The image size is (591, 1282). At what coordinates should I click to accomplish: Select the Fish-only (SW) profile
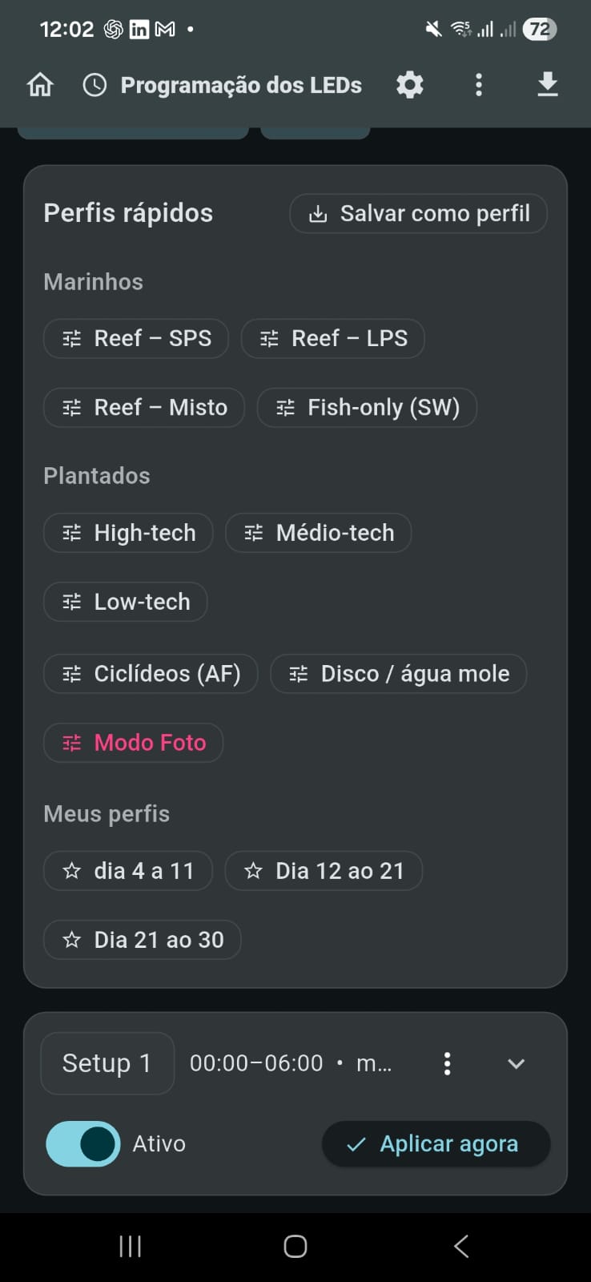(x=367, y=408)
